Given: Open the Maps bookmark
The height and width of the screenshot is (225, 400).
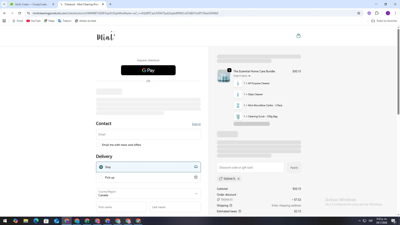Looking at the screenshot, I should (x=49, y=21).
